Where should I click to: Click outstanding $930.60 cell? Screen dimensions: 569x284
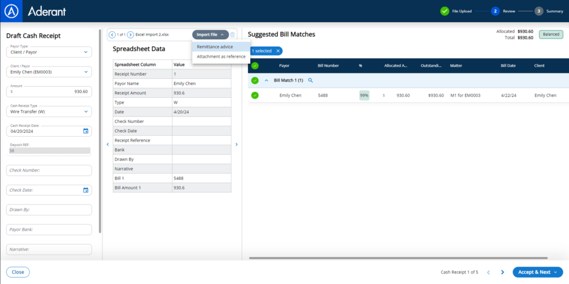436,96
